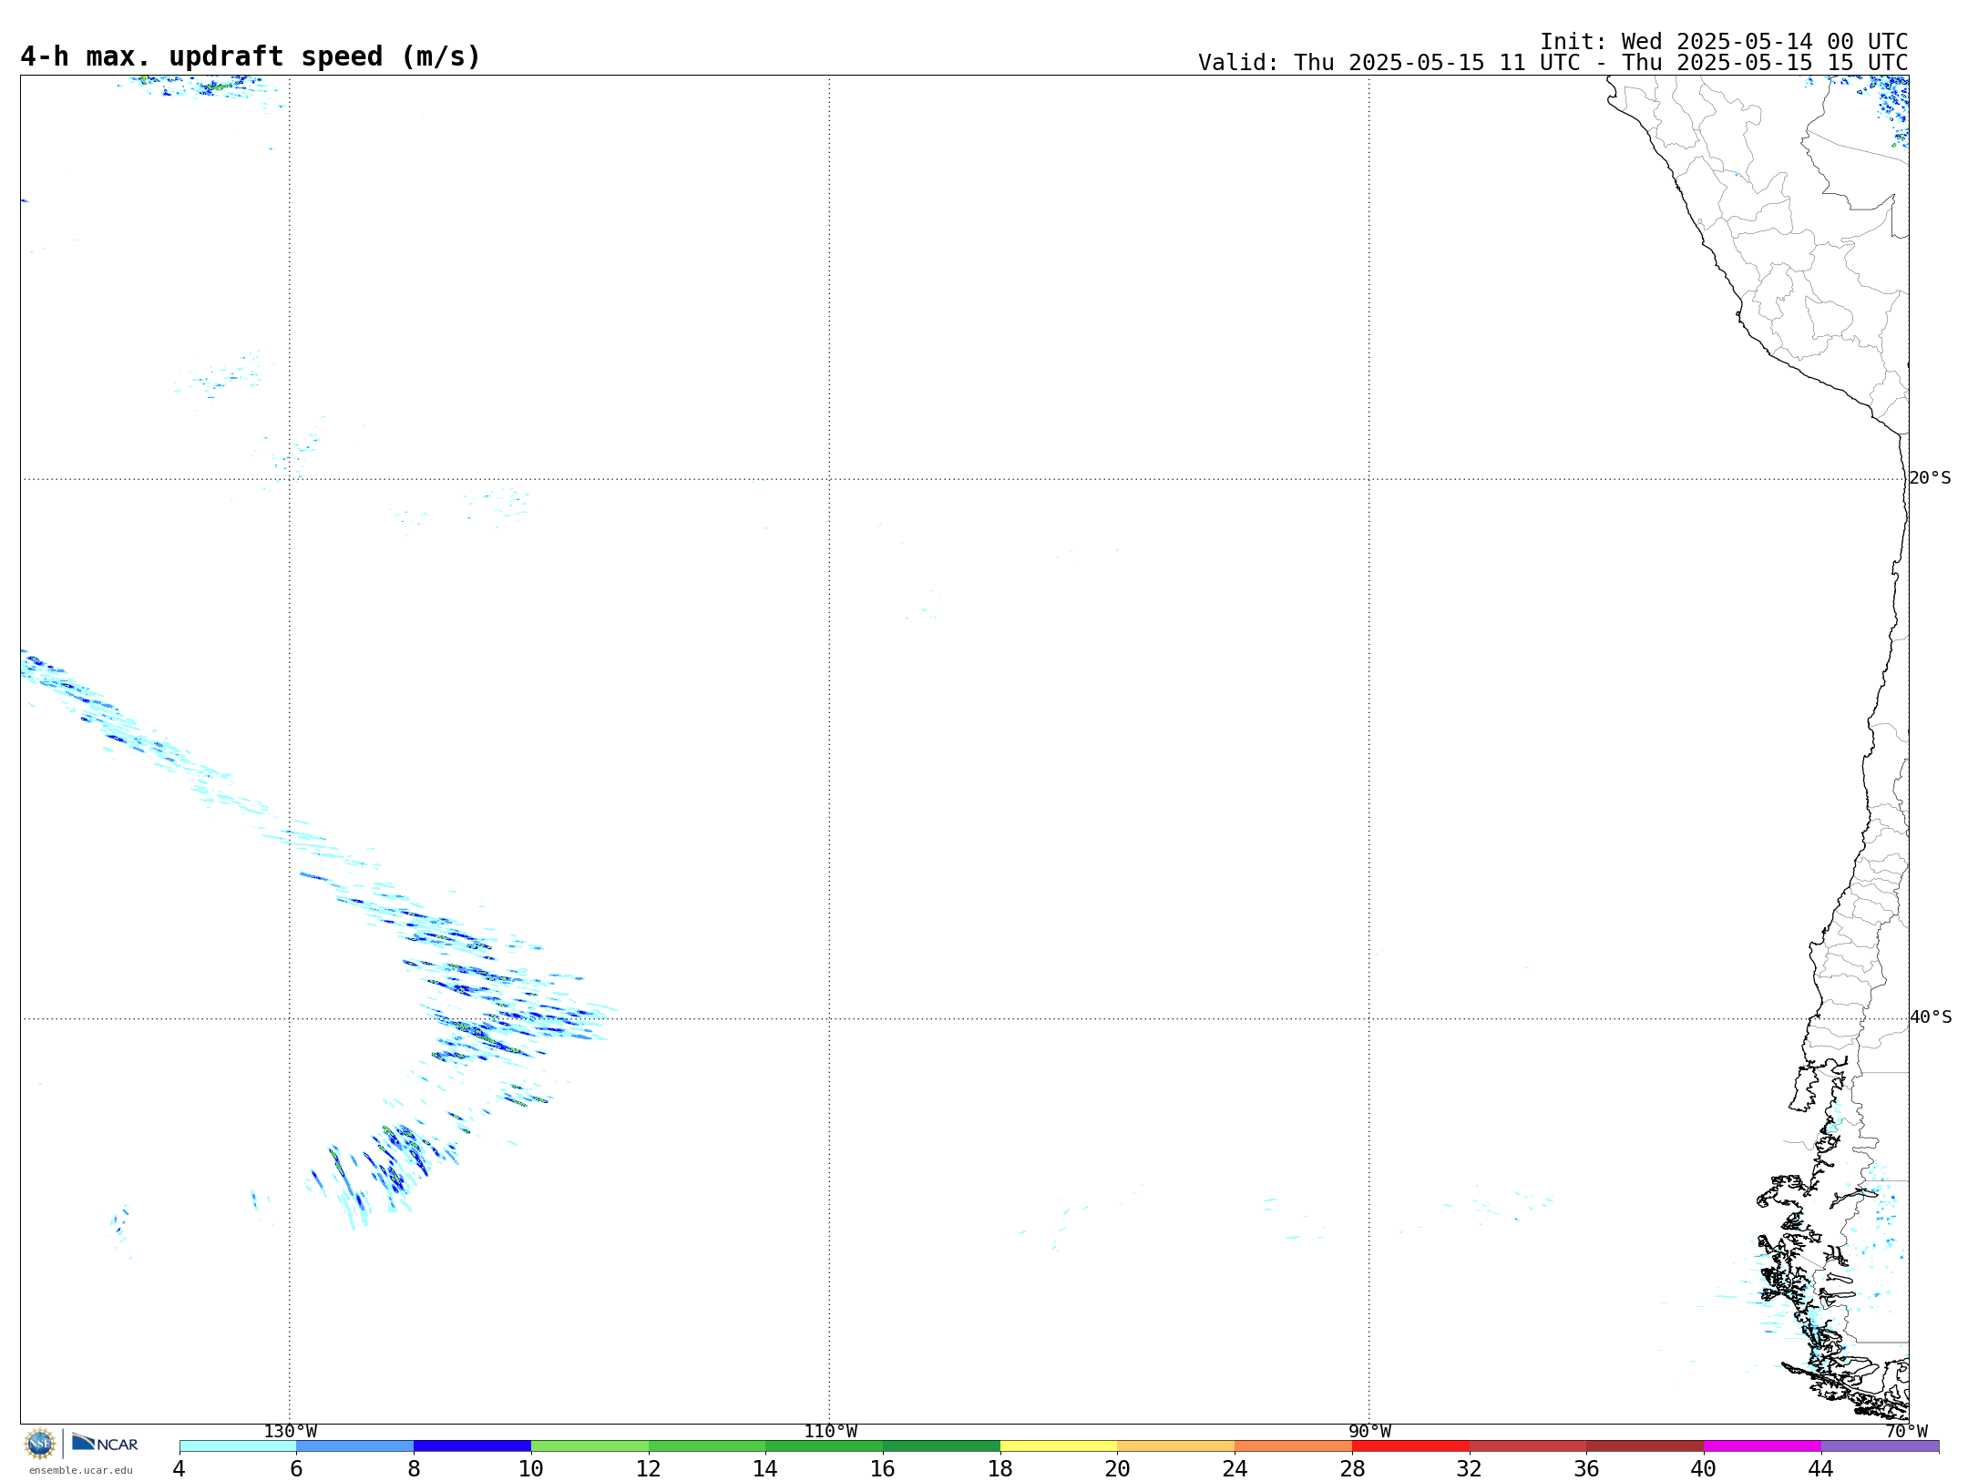
Task: Click the bright red 28–32 color swatch
Action: click(1410, 1446)
